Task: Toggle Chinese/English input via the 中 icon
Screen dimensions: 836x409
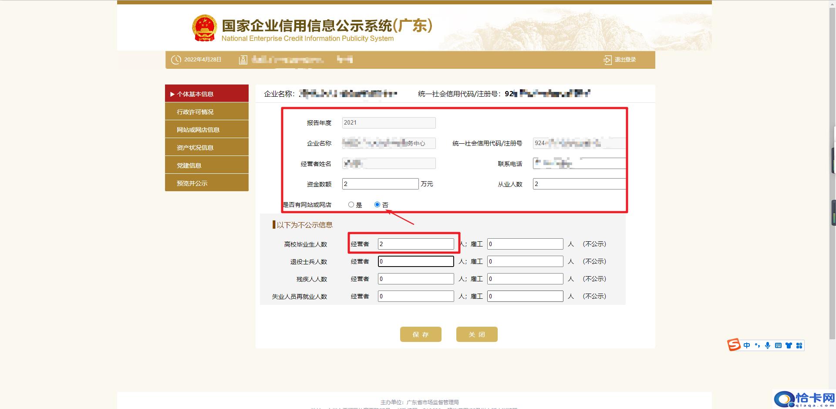Action: pyautogui.click(x=747, y=345)
